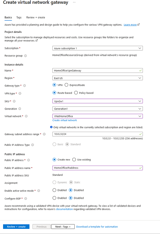Click the Next : Tags > button
This screenshot has width=160, height=234.
click(x=63, y=226)
